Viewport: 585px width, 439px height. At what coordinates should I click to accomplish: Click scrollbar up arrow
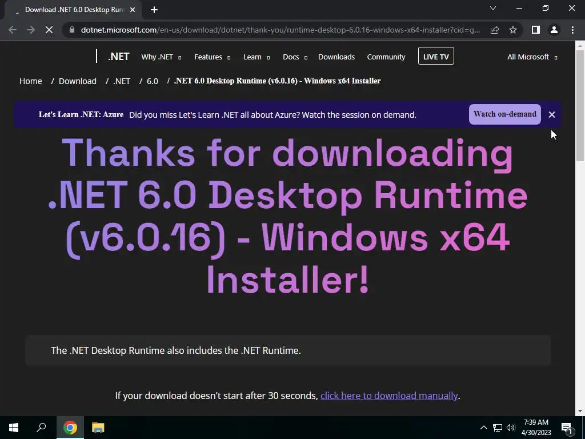click(x=580, y=45)
